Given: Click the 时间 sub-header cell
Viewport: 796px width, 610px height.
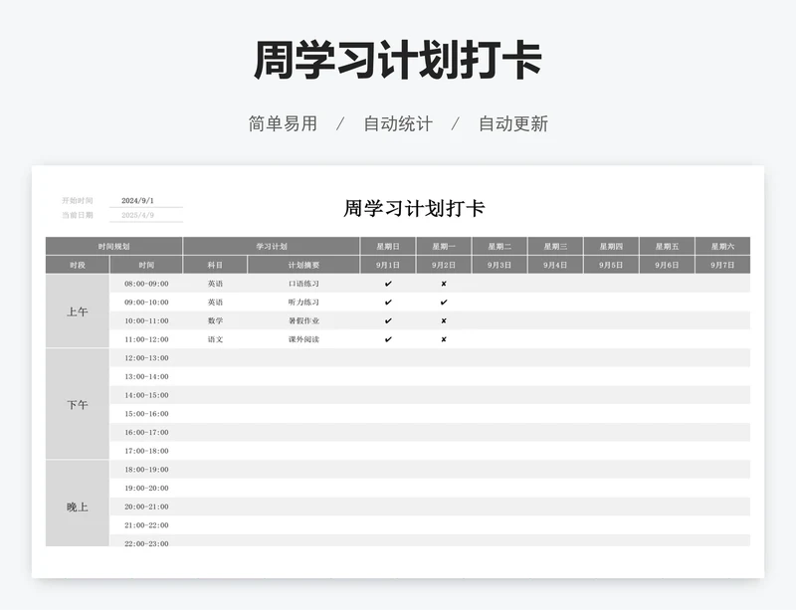Looking at the screenshot, I should click(146, 265).
